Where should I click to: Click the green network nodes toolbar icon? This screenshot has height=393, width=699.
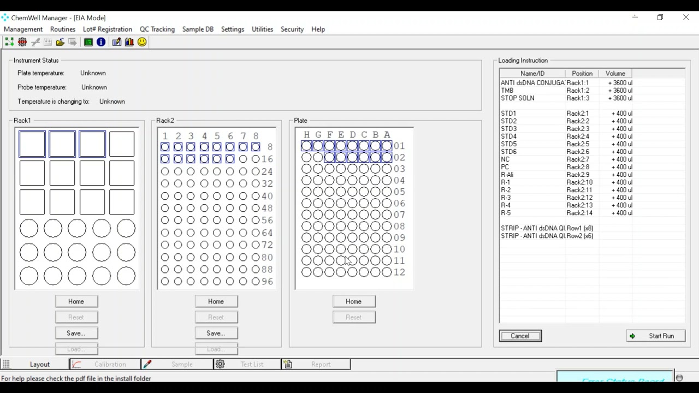tap(9, 42)
